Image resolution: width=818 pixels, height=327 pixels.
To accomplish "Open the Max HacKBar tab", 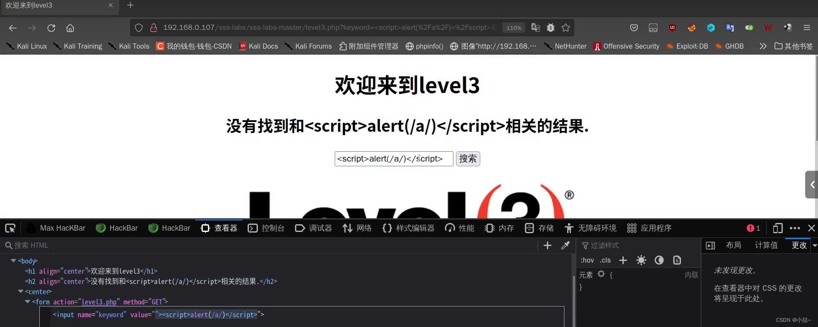I will point(56,228).
